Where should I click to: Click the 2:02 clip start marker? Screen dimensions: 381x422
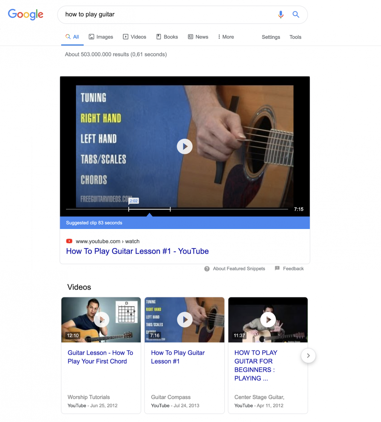[x=134, y=201]
